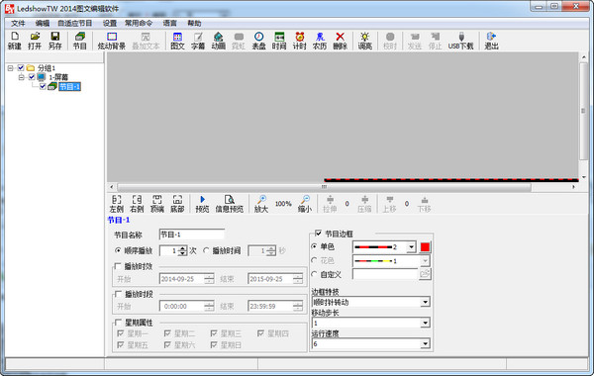This screenshot has height=376, width=594.
Task: Click the 打开 (Open) toolbar icon
Action: [35, 41]
